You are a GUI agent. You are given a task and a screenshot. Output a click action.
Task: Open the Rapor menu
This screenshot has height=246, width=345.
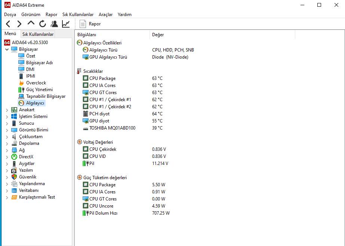click(51, 15)
